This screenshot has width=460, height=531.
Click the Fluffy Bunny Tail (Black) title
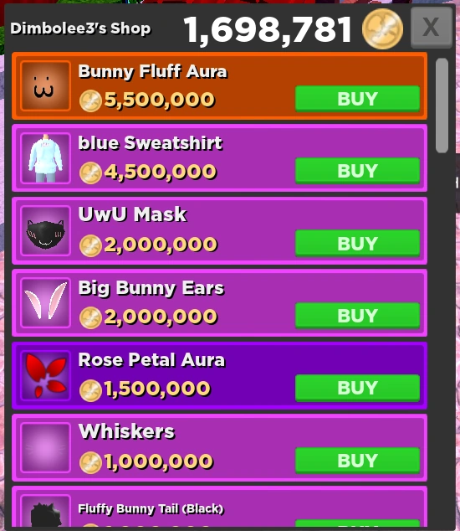[151, 508]
